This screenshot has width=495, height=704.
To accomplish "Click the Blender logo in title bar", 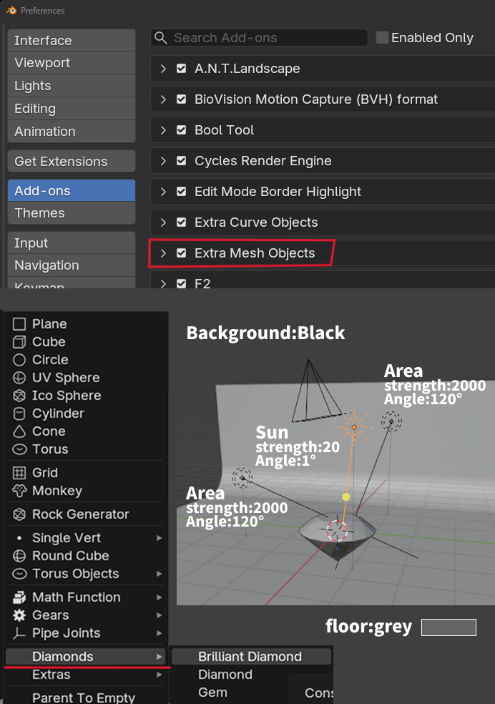I will [x=11, y=11].
